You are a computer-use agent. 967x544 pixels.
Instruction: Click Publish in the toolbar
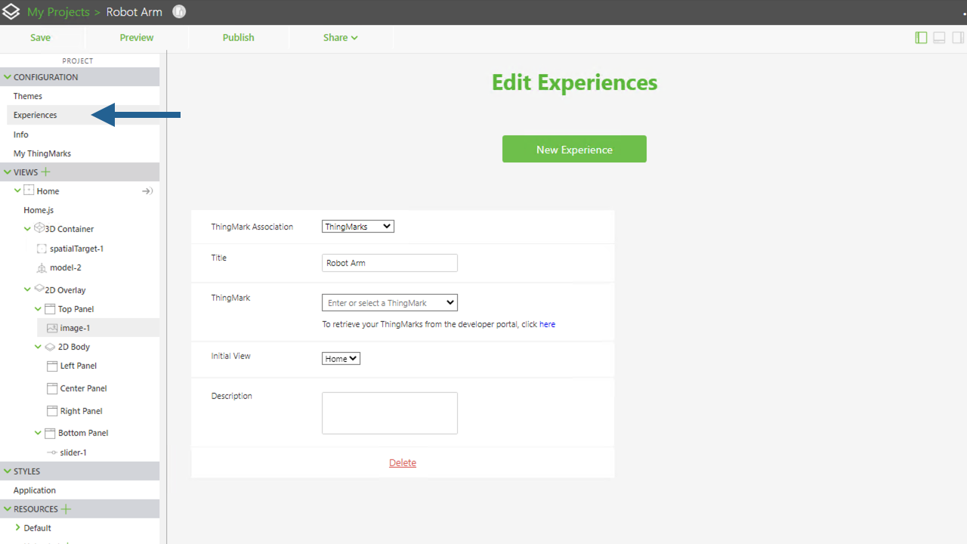click(239, 38)
